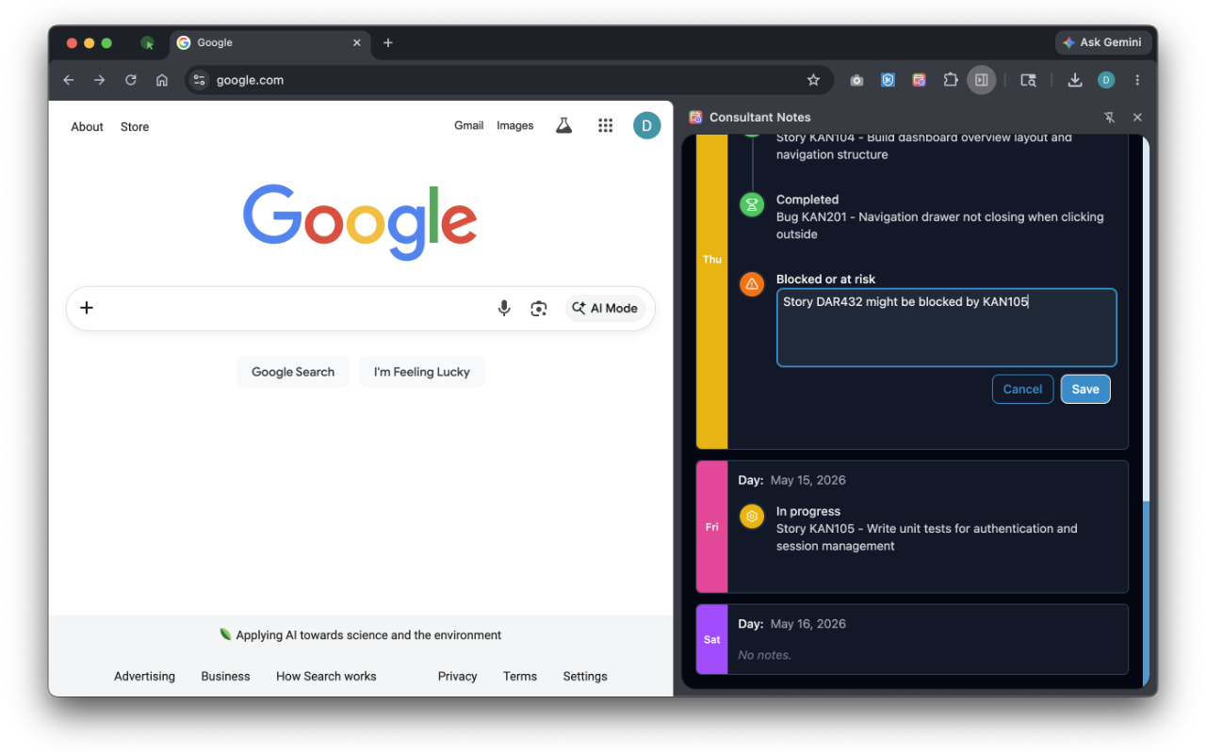Open the Business footer link
This screenshot has height=753, width=1206.
[x=225, y=676]
